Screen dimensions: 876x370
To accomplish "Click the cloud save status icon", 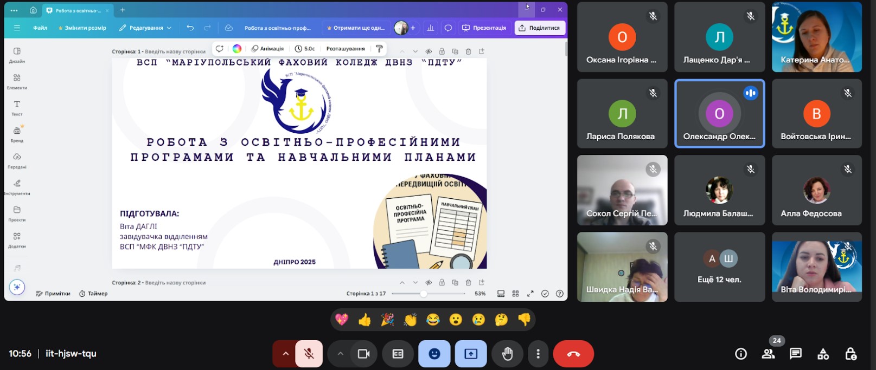I will click(x=229, y=28).
